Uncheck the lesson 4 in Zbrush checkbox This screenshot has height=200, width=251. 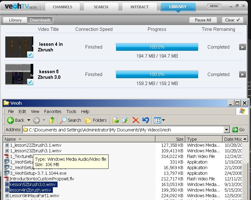30,55
